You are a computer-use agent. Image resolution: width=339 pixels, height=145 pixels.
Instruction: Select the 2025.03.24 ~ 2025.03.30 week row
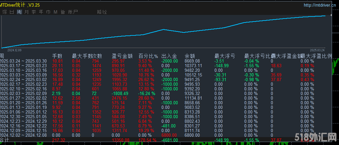pos(21,61)
